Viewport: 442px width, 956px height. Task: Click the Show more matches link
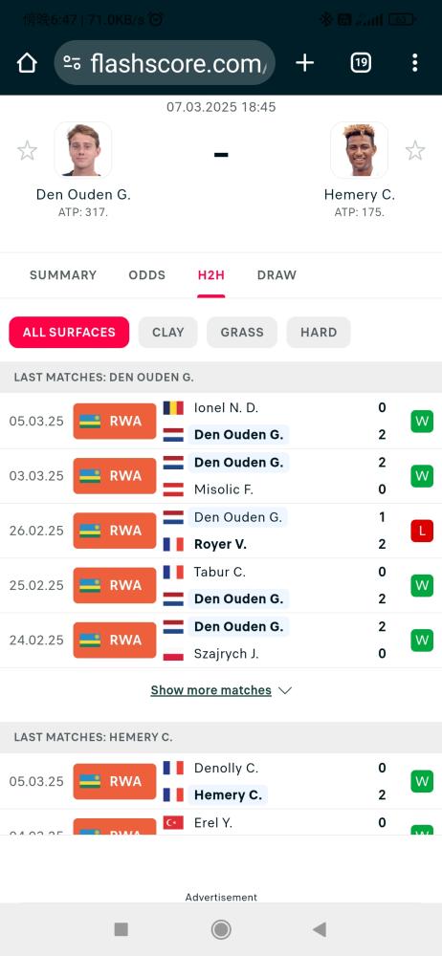(211, 690)
